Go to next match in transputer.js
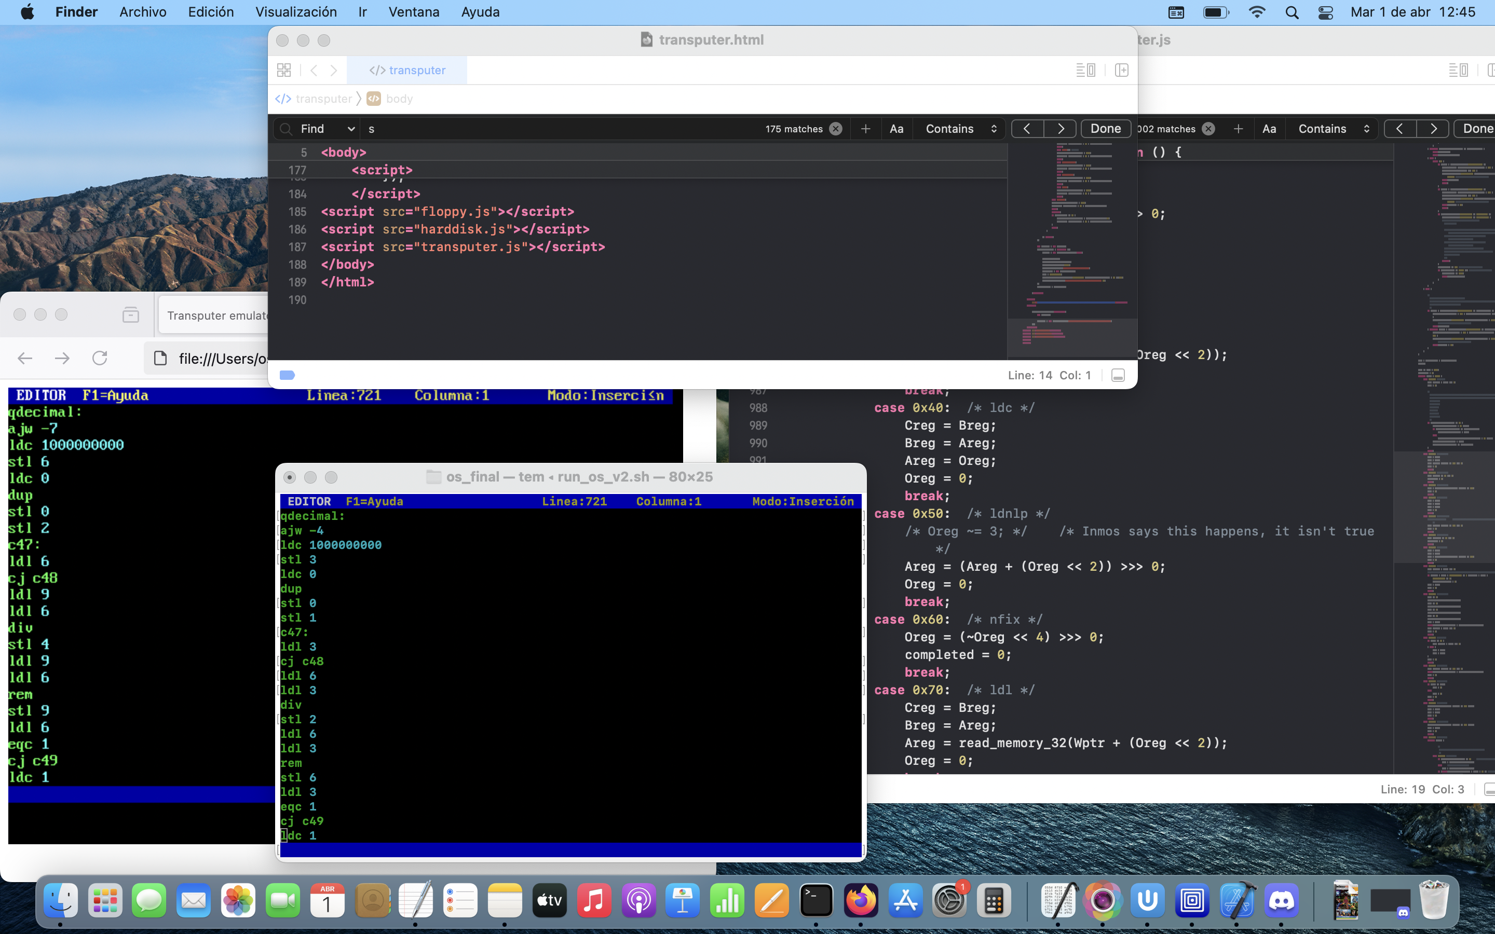Screen dimensions: 1495x934 pyautogui.click(x=1433, y=129)
